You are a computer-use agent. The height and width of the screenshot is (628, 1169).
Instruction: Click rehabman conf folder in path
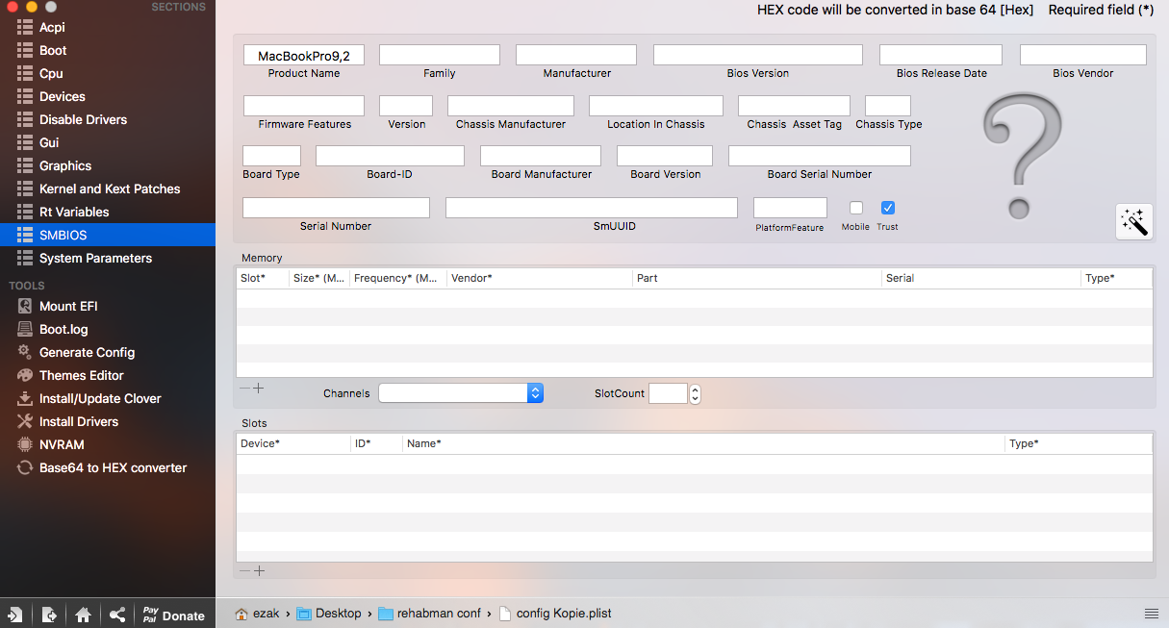(x=430, y=614)
